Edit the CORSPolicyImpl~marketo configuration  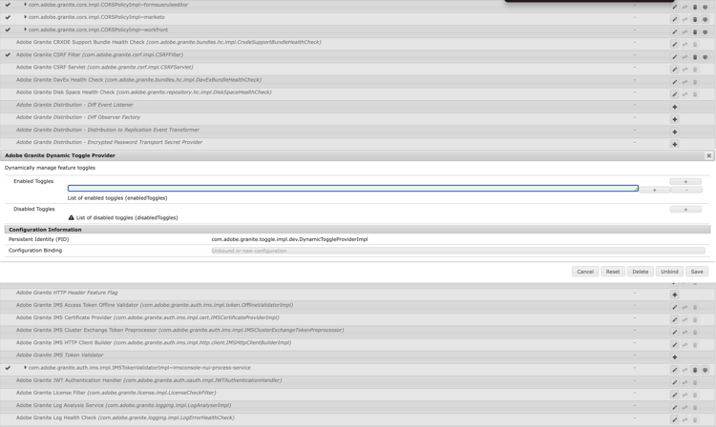(x=674, y=19)
